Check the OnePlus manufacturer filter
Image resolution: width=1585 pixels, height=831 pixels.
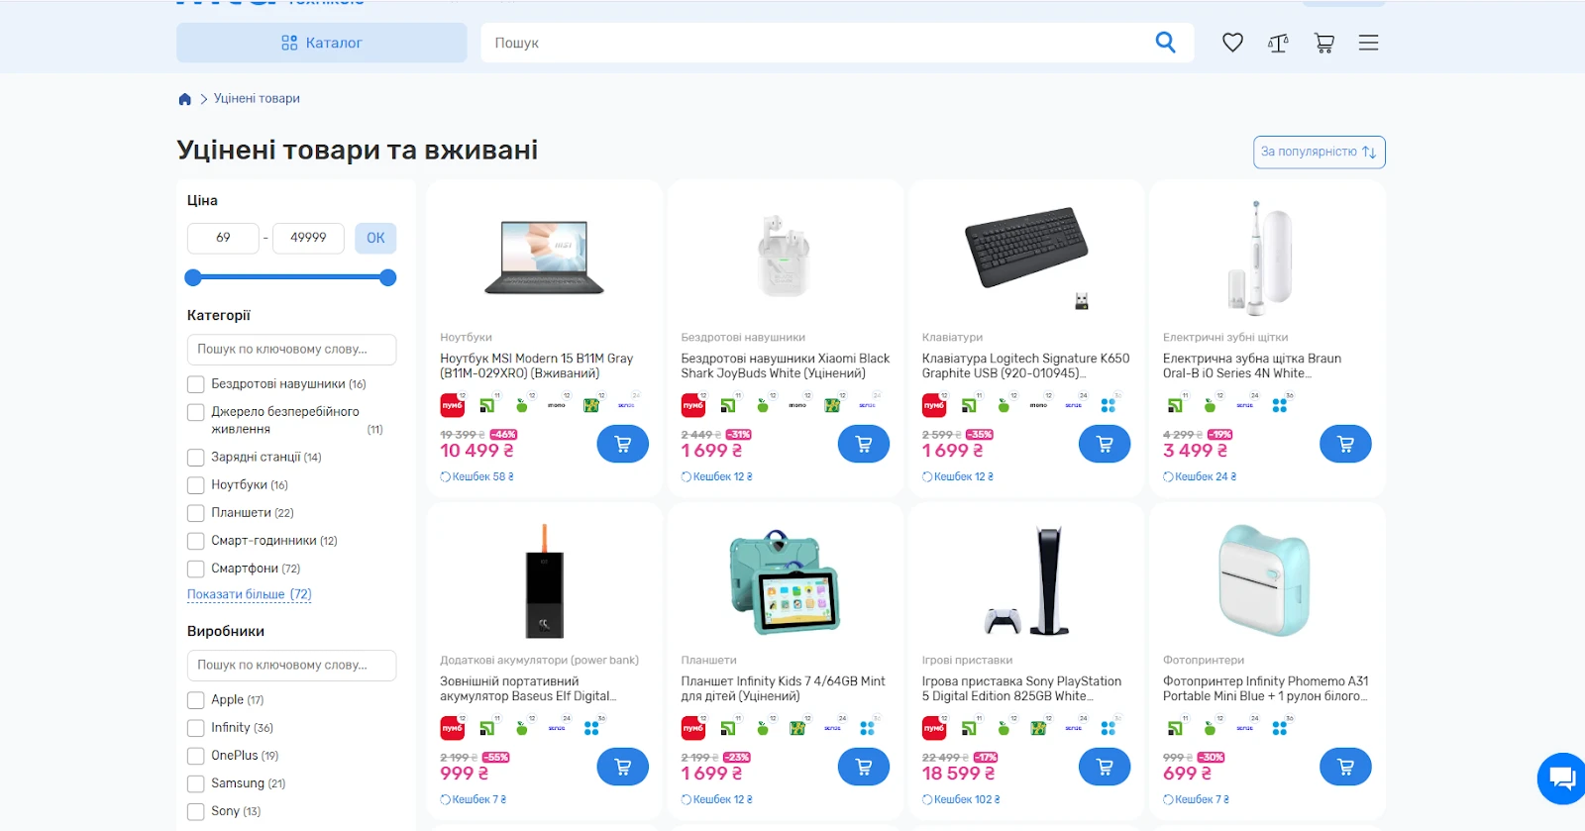click(196, 756)
